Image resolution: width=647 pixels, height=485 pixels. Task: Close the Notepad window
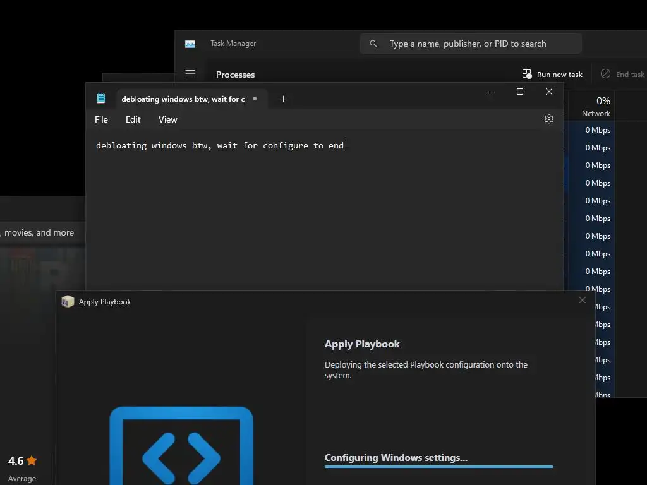[549, 92]
